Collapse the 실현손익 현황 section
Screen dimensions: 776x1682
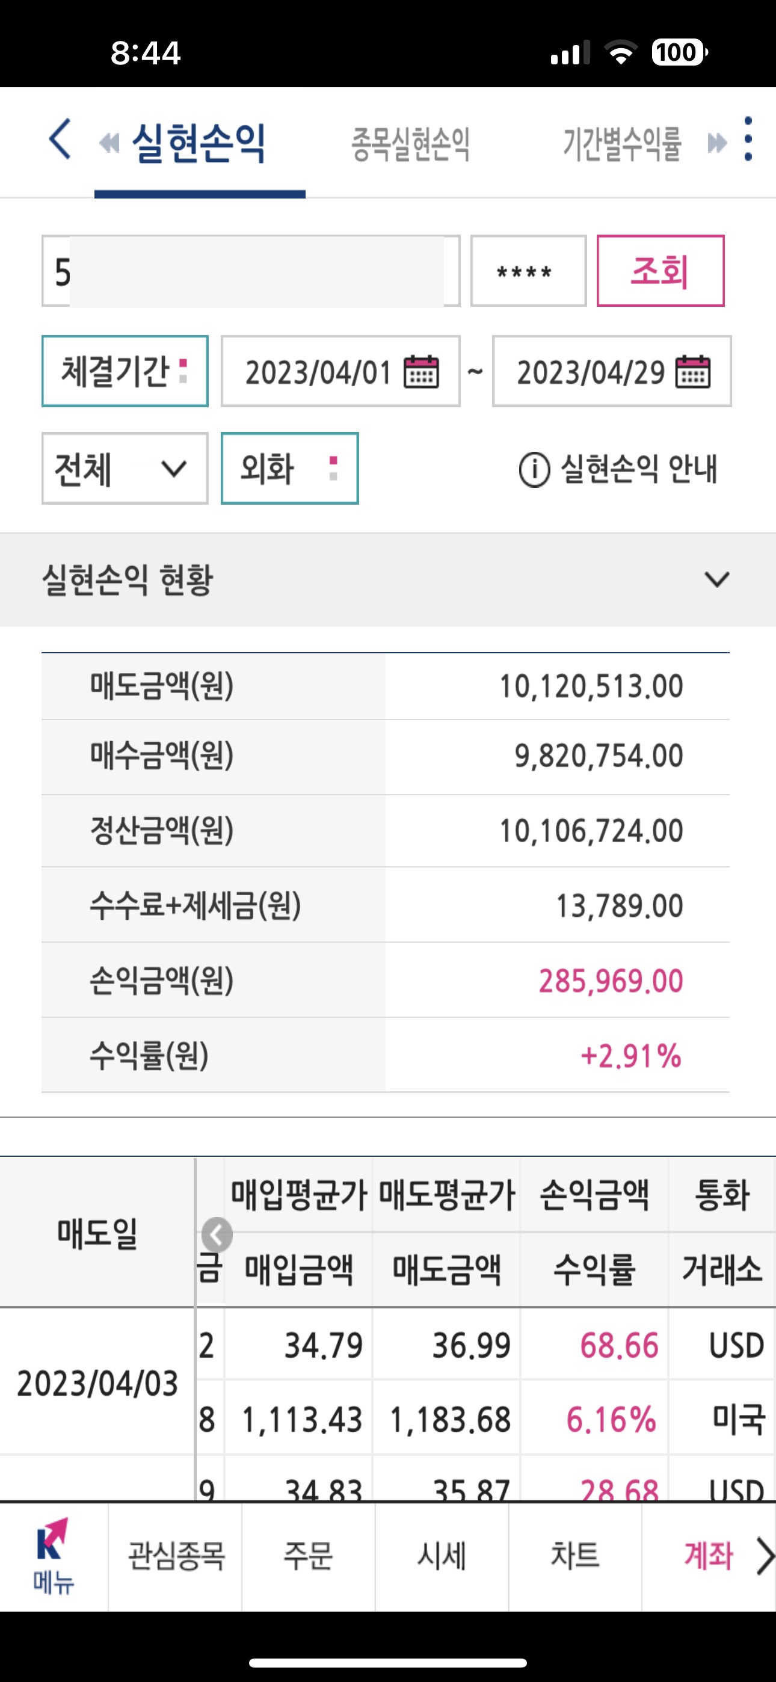(x=716, y=579)
